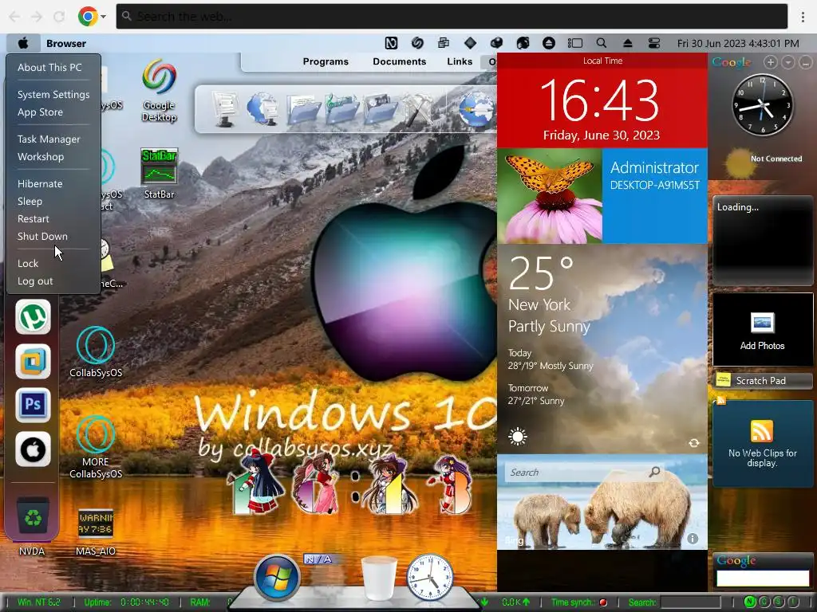The height and width of the screenshot is (612, 817).
Task: Click the butterfly photo tile
Action: [x=550, y=196]
